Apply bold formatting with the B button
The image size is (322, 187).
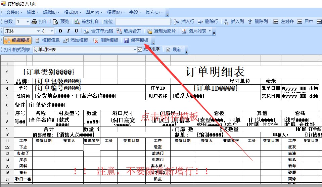(x=60, y=31)
